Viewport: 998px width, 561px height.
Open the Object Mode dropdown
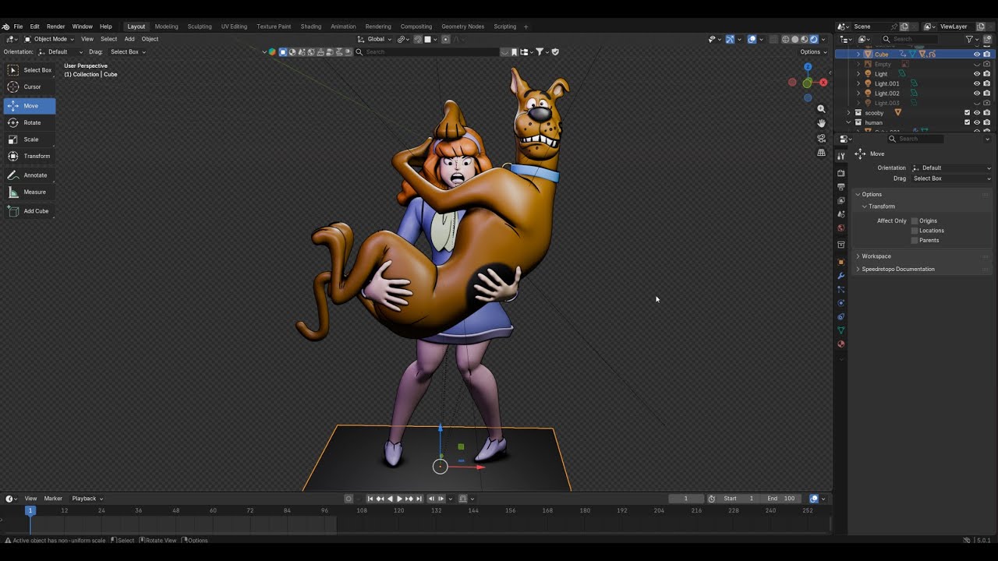48,39
